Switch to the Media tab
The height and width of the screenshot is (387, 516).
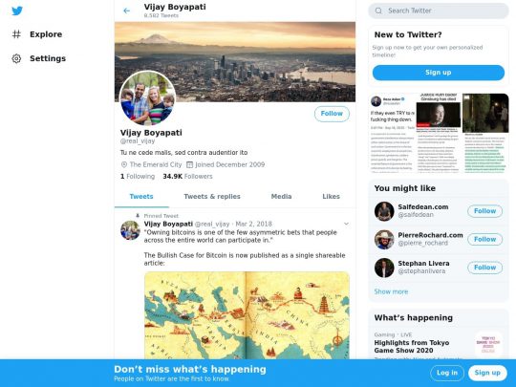point(281,197)
